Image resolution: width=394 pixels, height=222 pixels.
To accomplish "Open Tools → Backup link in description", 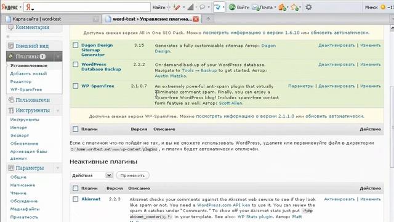I will pyautogui.click(x=199, y=70).
